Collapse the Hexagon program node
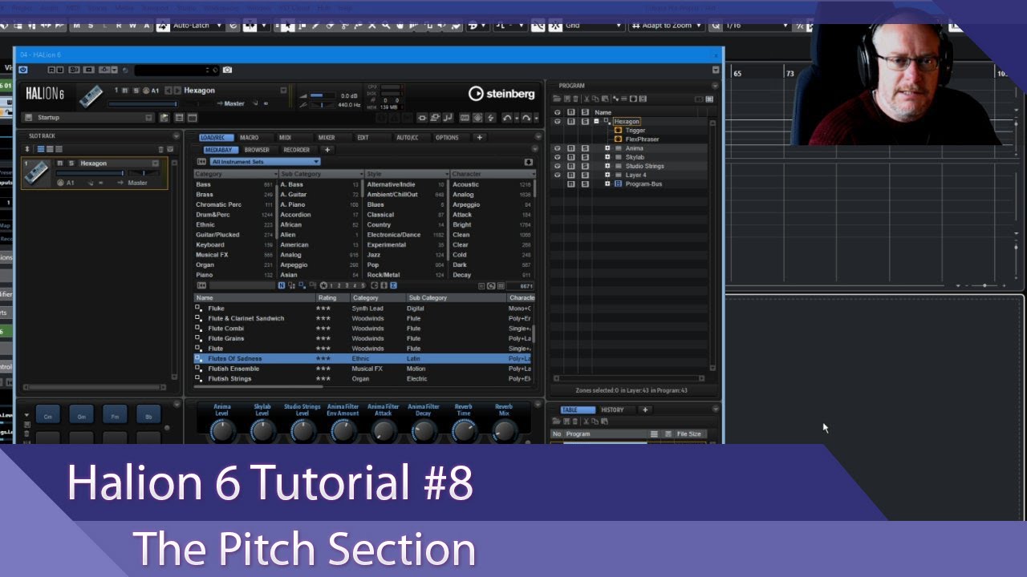1027x577 pixels. pyautogui.click(x=596, y=121)
